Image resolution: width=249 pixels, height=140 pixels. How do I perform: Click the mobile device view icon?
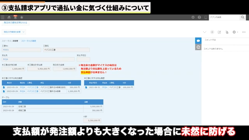(206, 17)
